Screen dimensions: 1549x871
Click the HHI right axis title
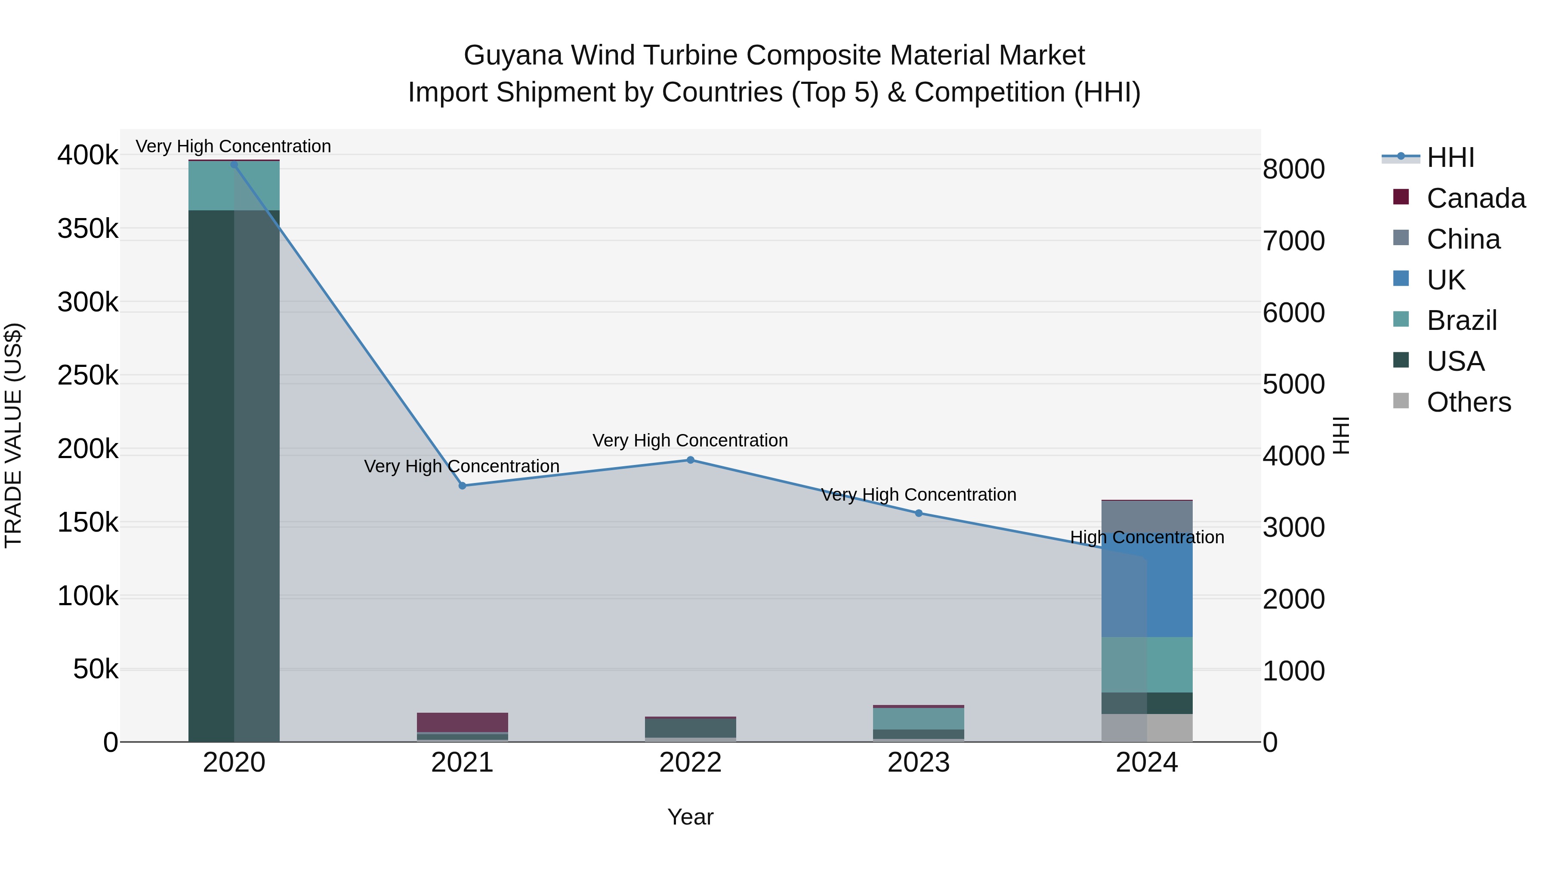pyautogui.click(x=1342, y=435)
